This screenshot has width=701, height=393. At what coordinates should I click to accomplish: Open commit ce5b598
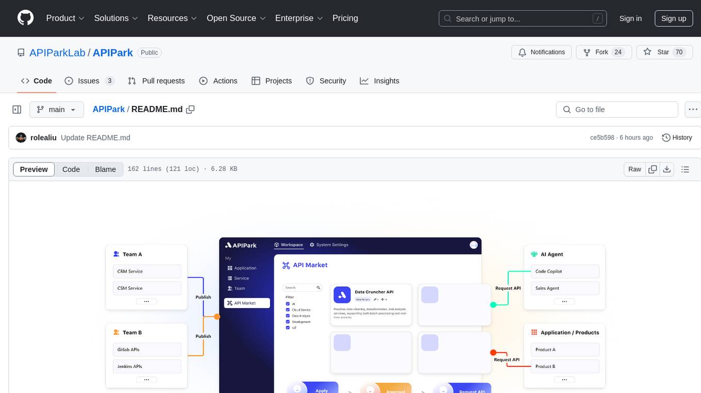[x=602, y=137]
